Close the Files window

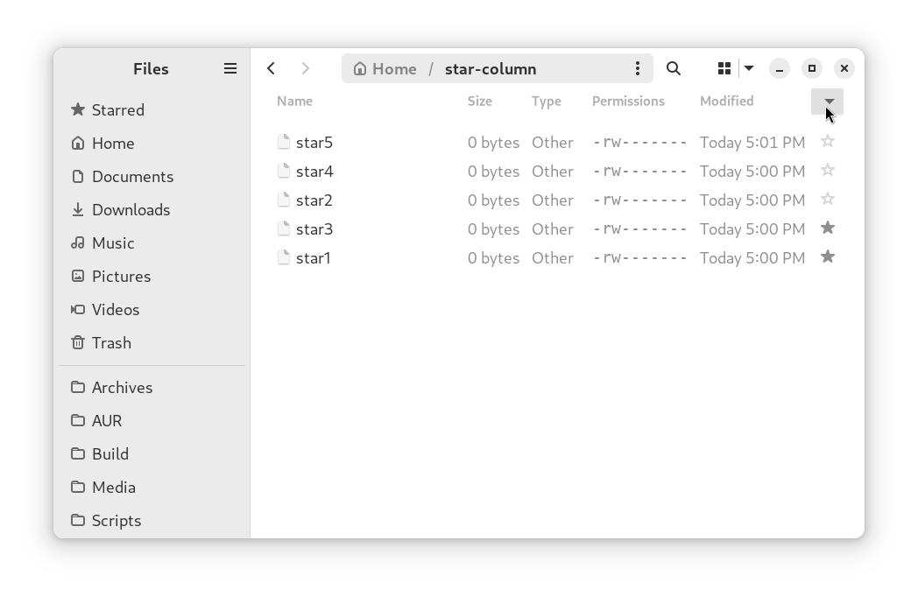tap(844, 68)
